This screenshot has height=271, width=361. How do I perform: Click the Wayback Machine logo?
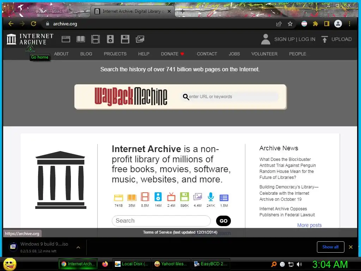131,96
